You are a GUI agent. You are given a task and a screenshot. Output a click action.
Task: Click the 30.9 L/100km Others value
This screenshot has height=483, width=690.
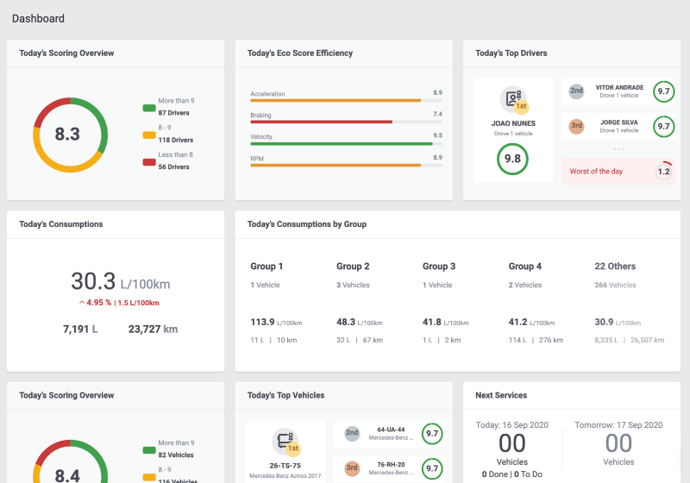[x=618, y=322]
